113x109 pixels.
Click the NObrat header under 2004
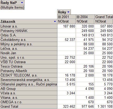pos(85,21)
